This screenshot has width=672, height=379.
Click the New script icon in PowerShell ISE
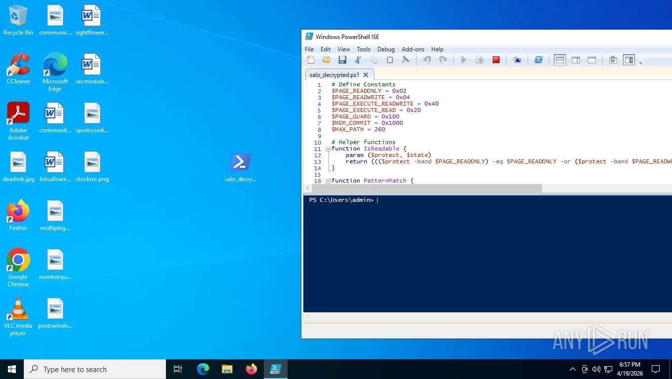point(311,60)
